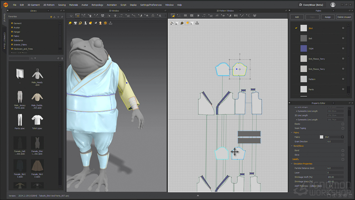
Task: Click the Simulate arrow icon in 3D toolbar
Action: pyautogui.click(x=71, y=16)
